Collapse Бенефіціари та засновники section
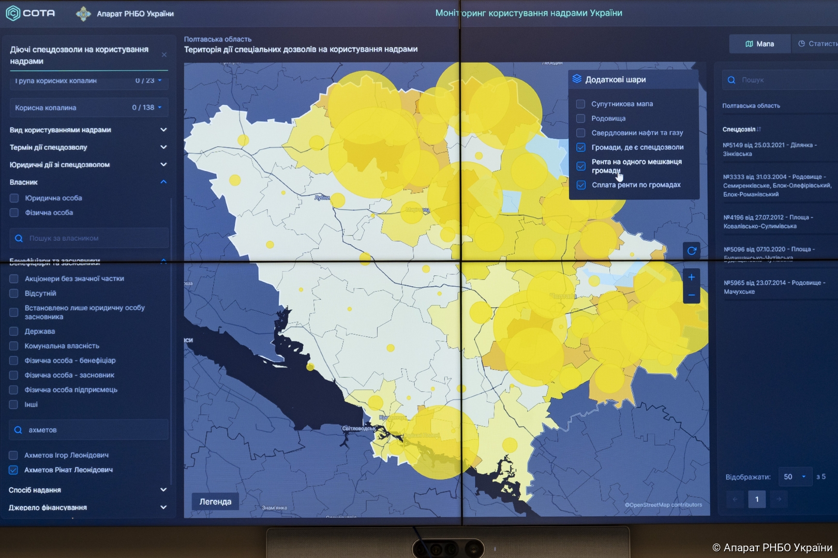This screenshot has height=558, width=838. (x=163, y=261)
